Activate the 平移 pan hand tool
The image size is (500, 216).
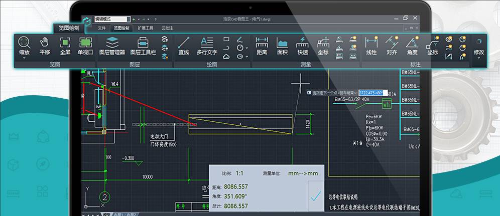tap(45, 46)
